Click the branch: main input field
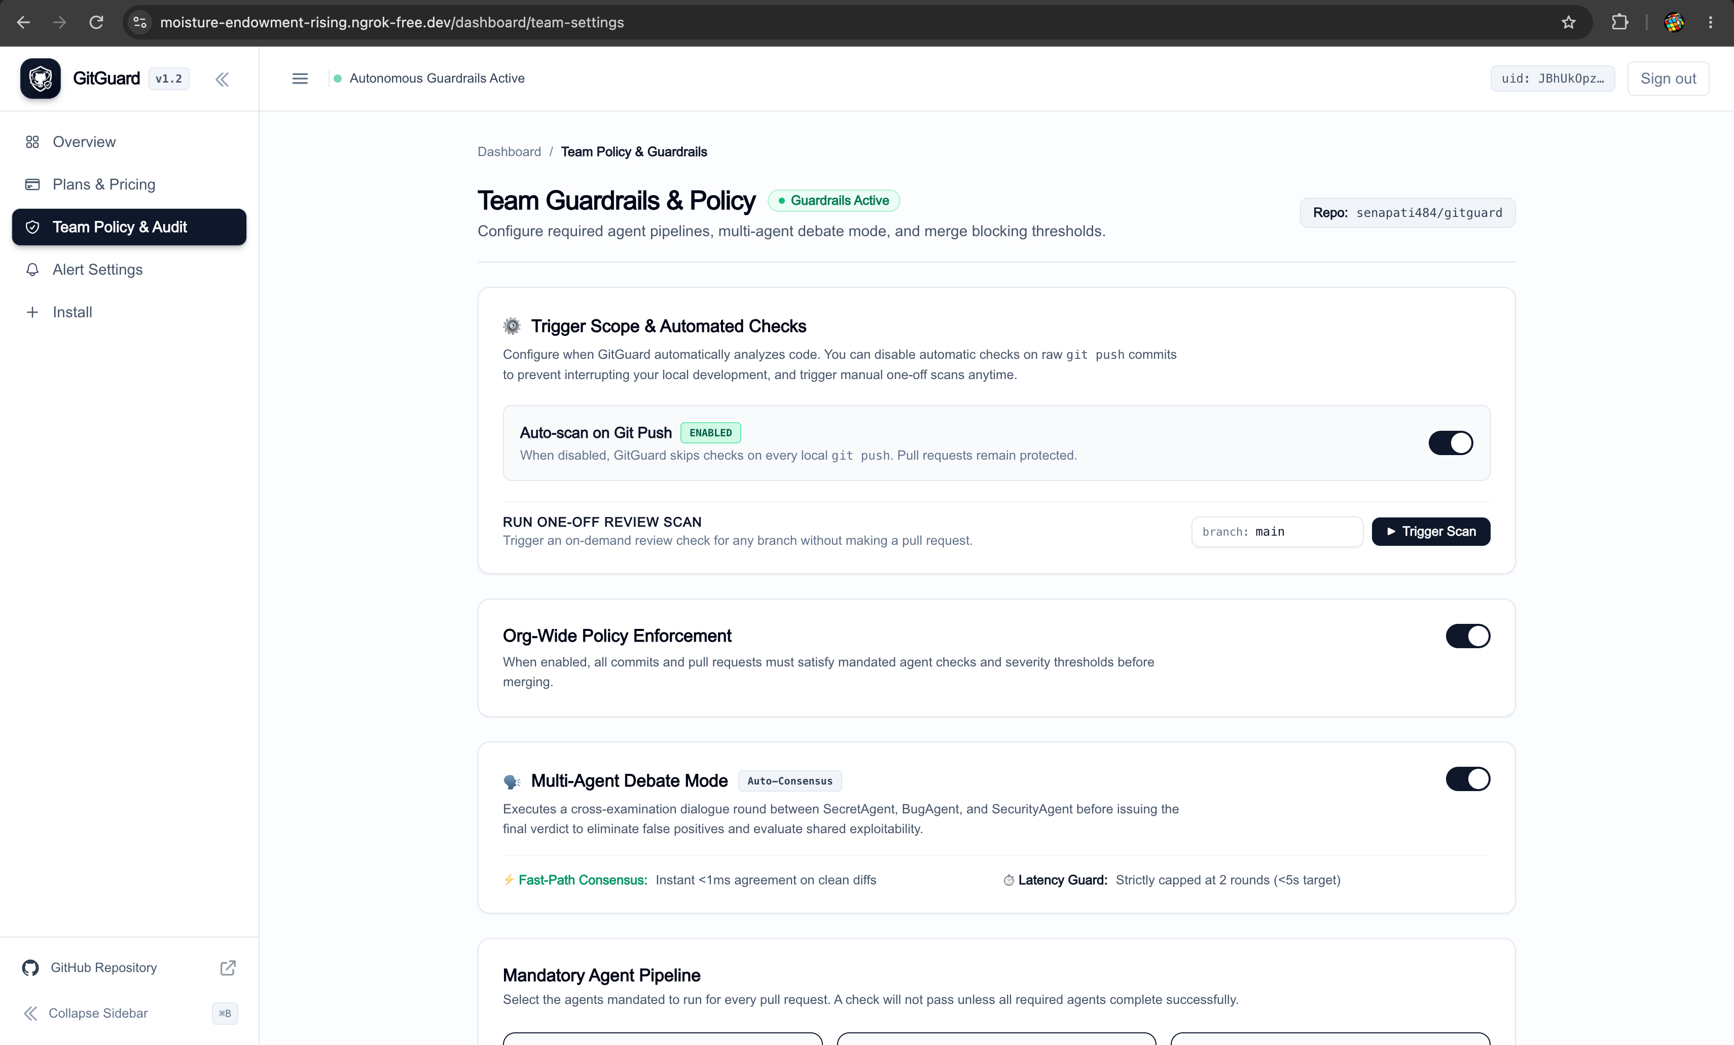Image resolution: width=1734 pixels, height=1045 pixels. (x=1277, y=532)
